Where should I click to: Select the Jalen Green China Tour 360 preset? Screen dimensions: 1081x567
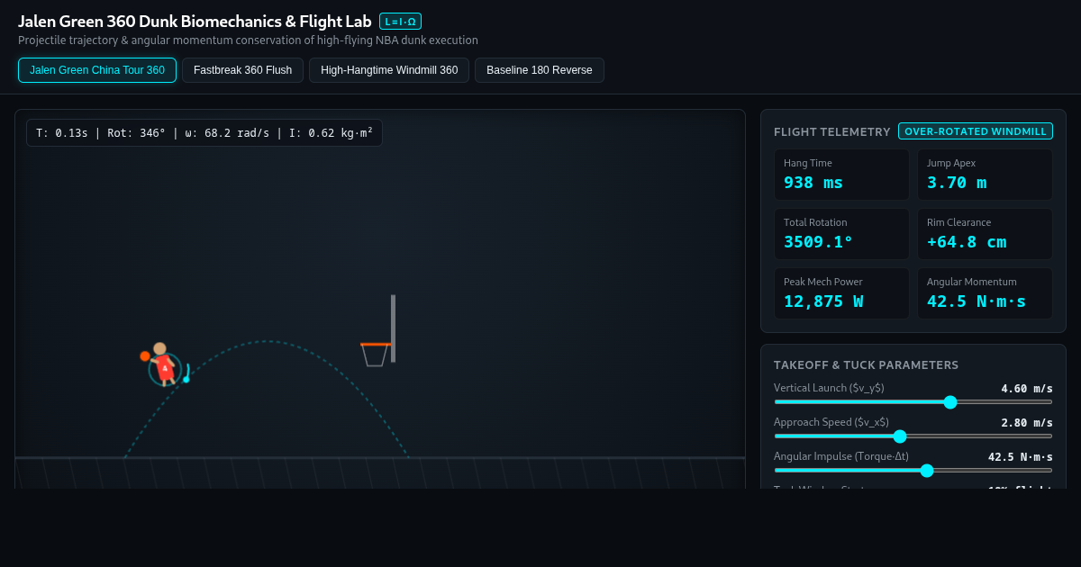[97, 70]
